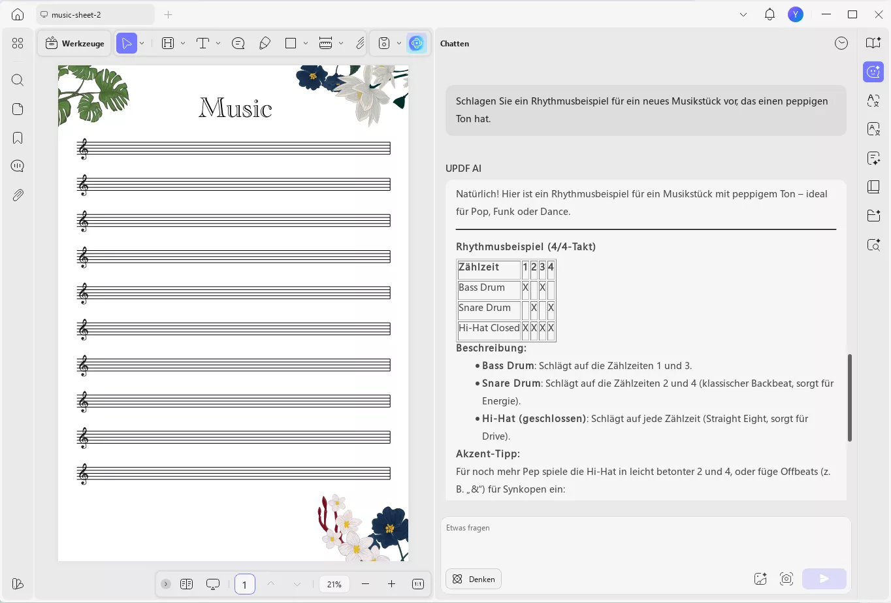Go to the Home screen icon
This screenshot has height=603, width=891.
18,14
